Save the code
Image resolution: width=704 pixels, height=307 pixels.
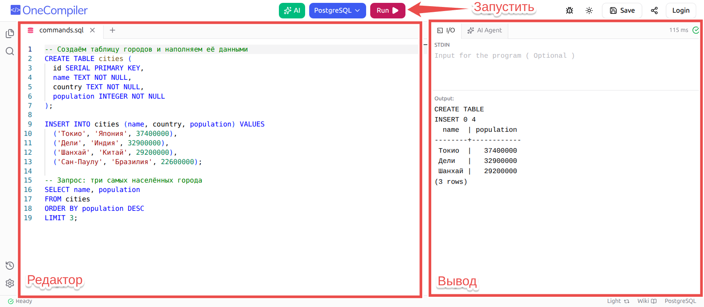point(622,11)
